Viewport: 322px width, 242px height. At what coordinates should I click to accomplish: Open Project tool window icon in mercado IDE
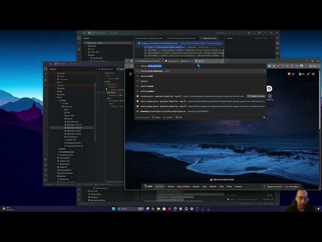pyautogui.click(x=46, y=69)
